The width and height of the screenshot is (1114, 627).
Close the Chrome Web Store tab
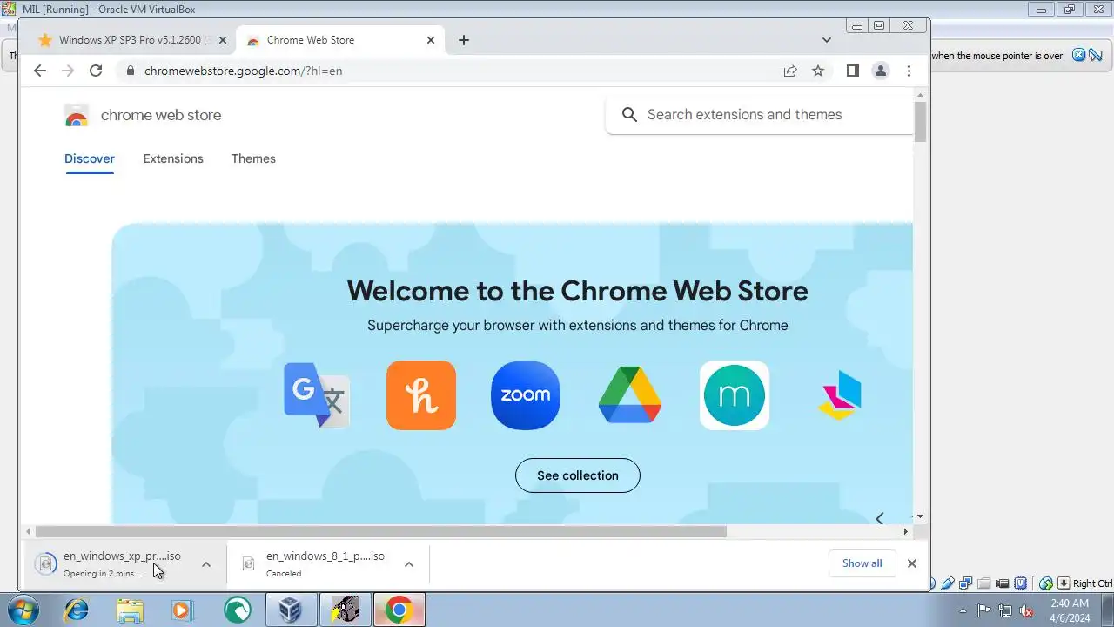tap(431, 40)
